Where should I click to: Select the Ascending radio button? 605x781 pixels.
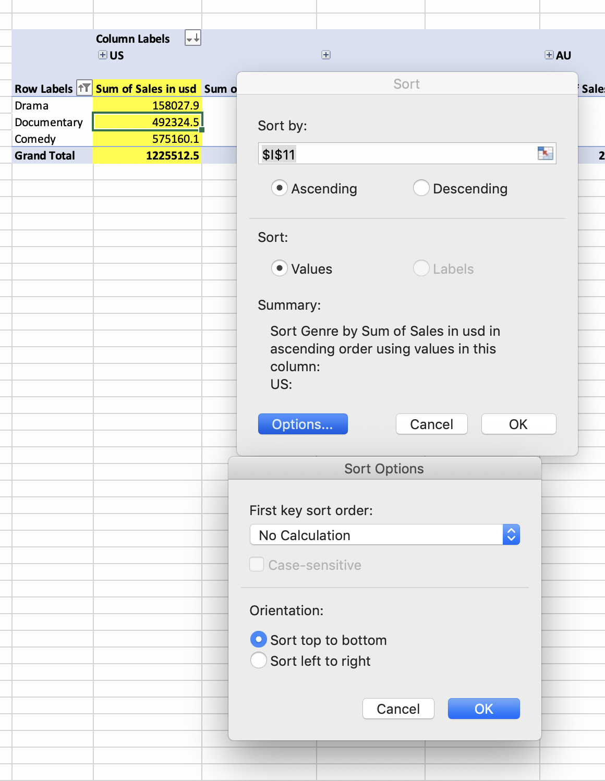[280, 188]
